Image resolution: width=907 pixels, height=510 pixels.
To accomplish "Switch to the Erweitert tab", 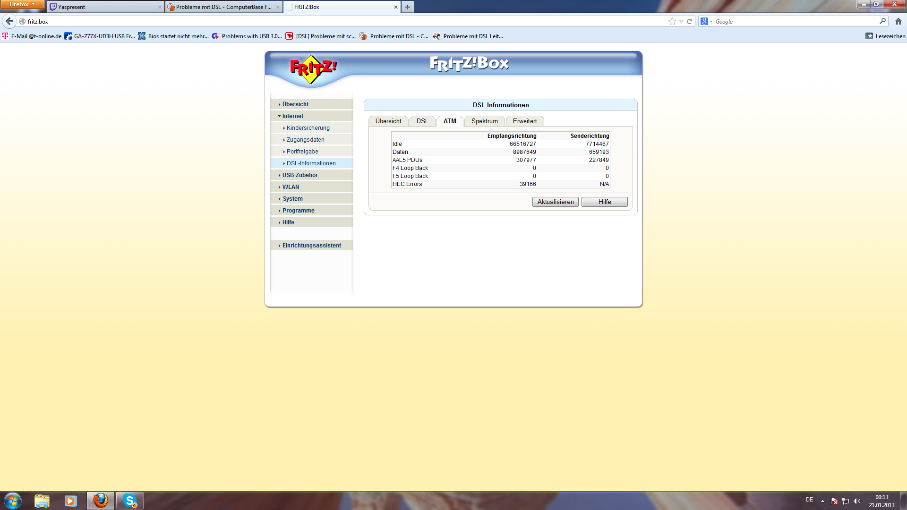I will pos(524,121).
